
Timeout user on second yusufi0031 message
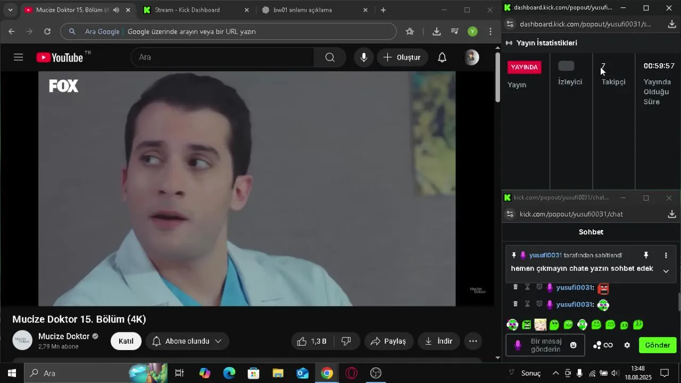point(527,304)
